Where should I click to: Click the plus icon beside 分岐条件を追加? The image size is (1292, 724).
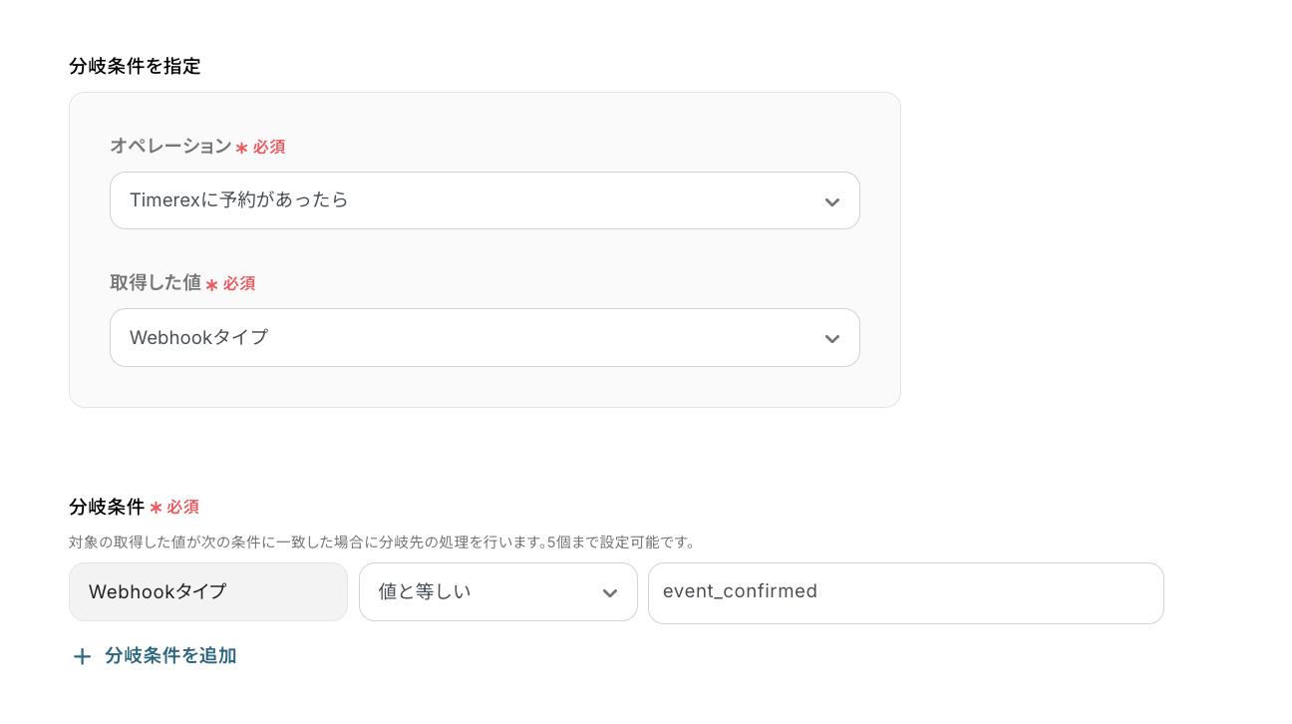tap(82, 656)
